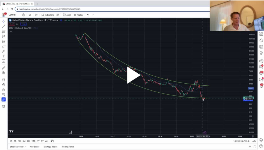Start bar Replay mode
The width and height of the screenshot is (264, 150).
pyautogui.click(x=78, y=15)
